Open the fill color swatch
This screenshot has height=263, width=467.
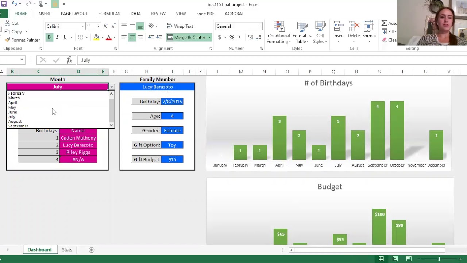[96, 37]
